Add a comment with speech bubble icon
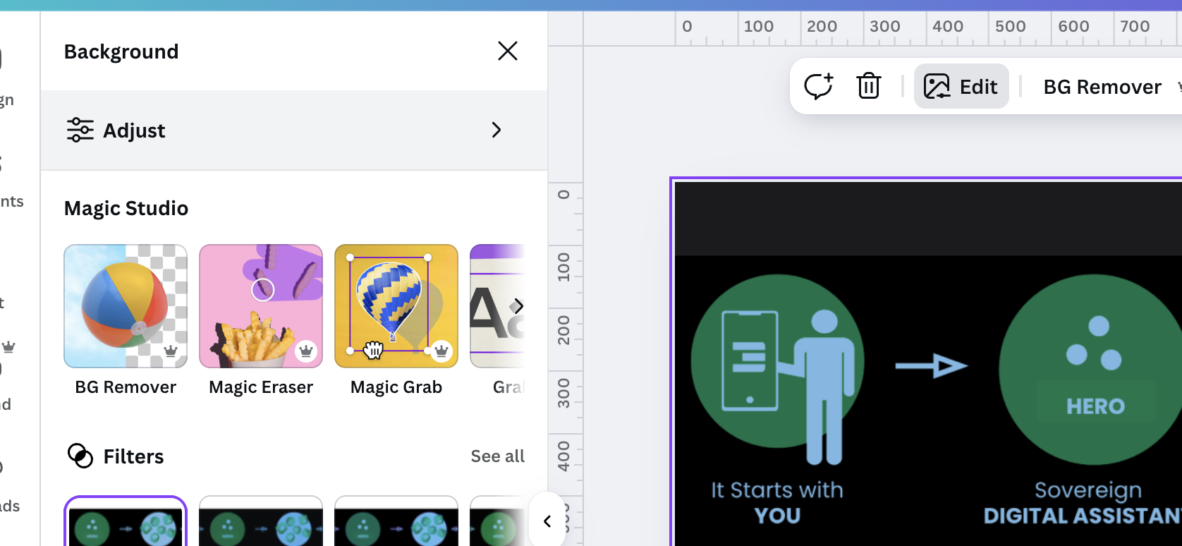Screen dimensions: 1182x546 coord(818,87)
